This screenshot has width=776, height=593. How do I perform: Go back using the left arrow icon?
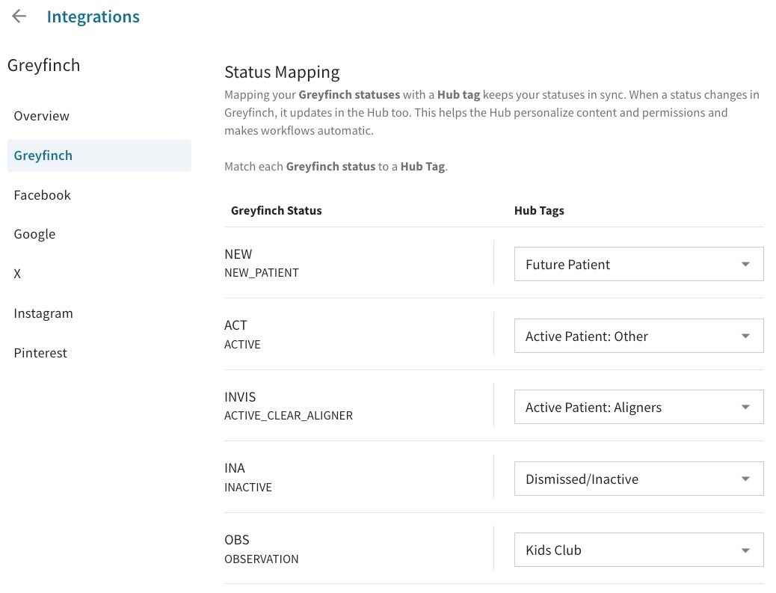click(19, 16)
